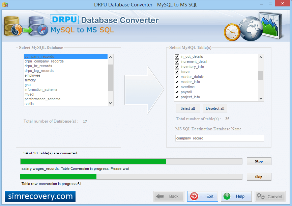Toggle master_details checkbox

click(177, 77)
